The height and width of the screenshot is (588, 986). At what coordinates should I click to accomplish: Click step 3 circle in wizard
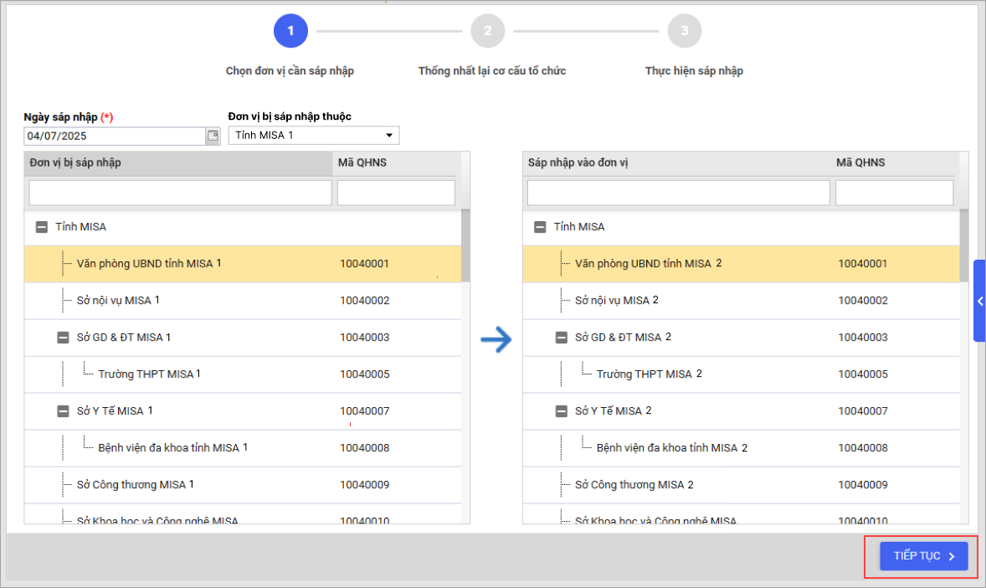684,32
